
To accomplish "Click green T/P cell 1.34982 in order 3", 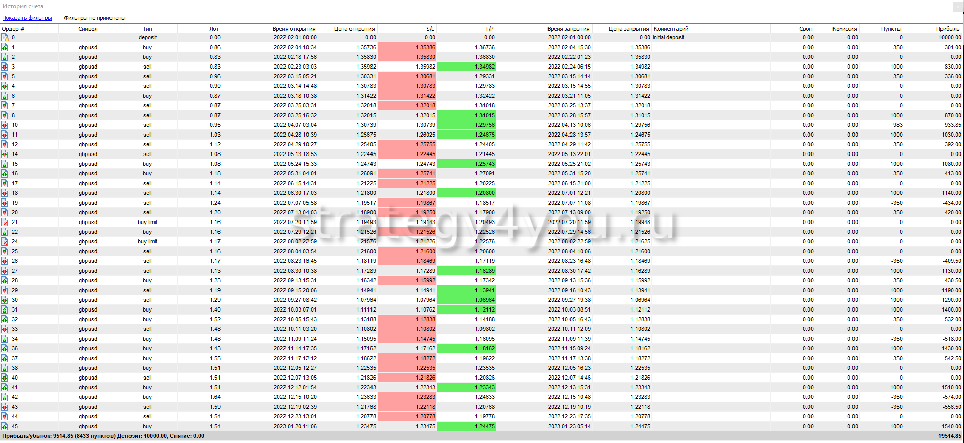I will 466,67.
